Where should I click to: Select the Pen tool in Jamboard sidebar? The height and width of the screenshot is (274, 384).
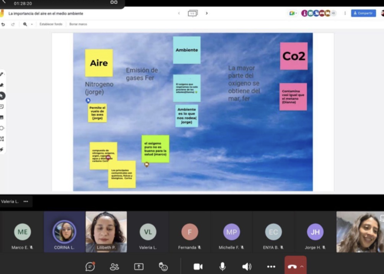2,74
